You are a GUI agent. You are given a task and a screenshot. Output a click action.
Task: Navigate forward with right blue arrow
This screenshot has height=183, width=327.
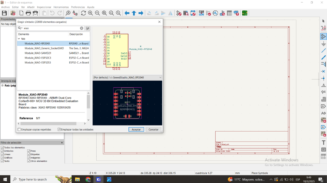coord(141,13)
